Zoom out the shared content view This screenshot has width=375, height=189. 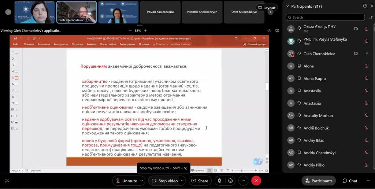pyautogui.click(x=130, y=31)
